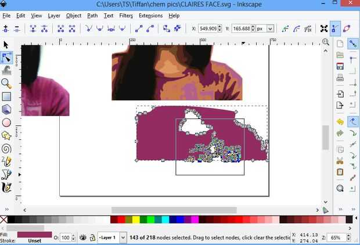The image size is (360, 245).
Task: Open the units px dropdown
Action: (270, 28)
